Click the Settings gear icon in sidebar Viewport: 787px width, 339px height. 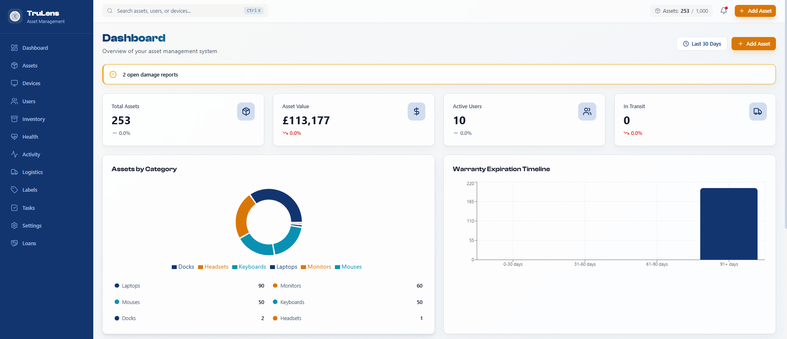pos(14,225)
